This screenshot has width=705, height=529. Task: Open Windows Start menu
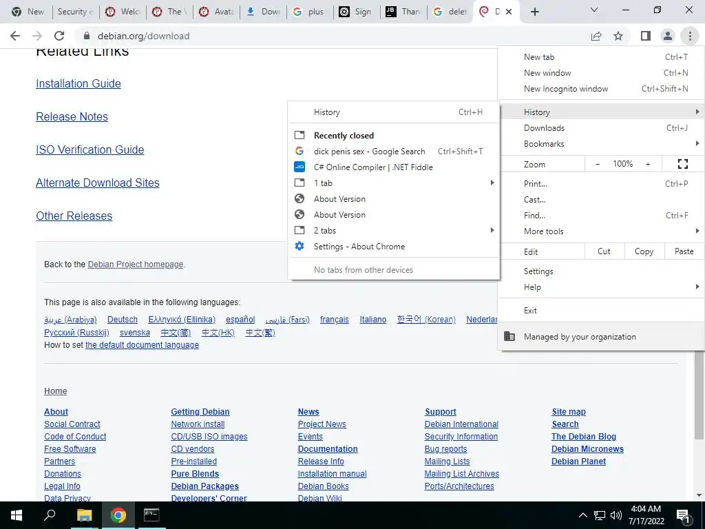click(17, 515)
